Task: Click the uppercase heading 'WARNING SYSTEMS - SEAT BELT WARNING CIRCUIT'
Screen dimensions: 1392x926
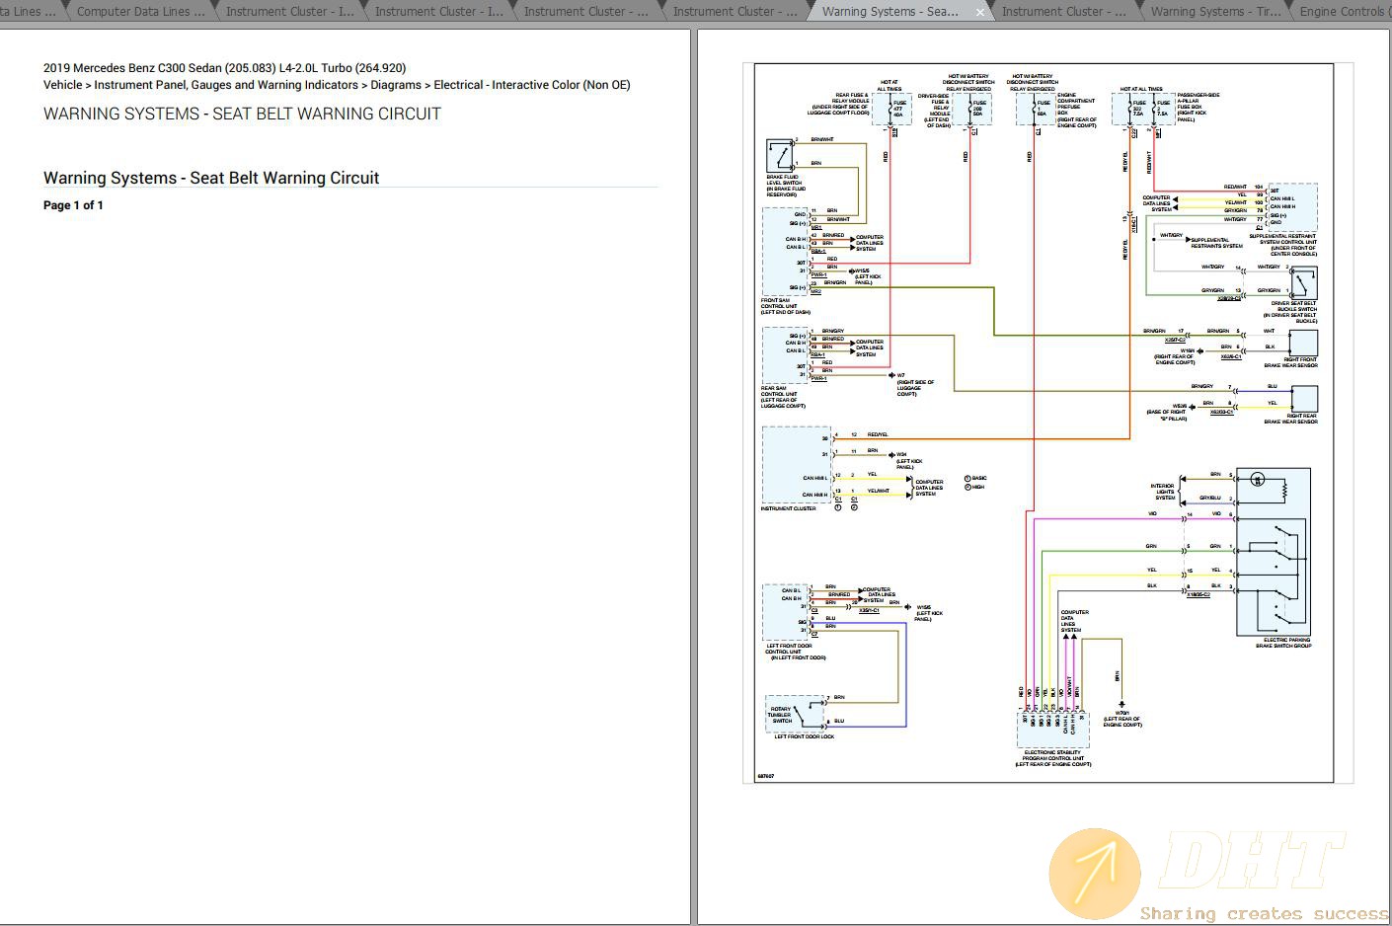Action: click(242, 114)
